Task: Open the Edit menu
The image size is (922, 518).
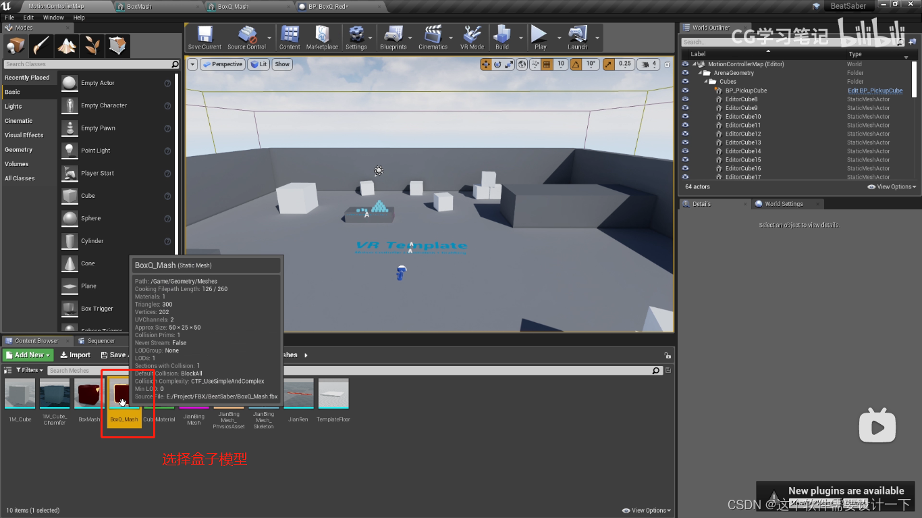Action: click(28, 18)
